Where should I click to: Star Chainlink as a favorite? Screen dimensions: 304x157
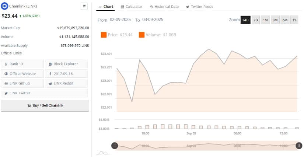point(84,6)
